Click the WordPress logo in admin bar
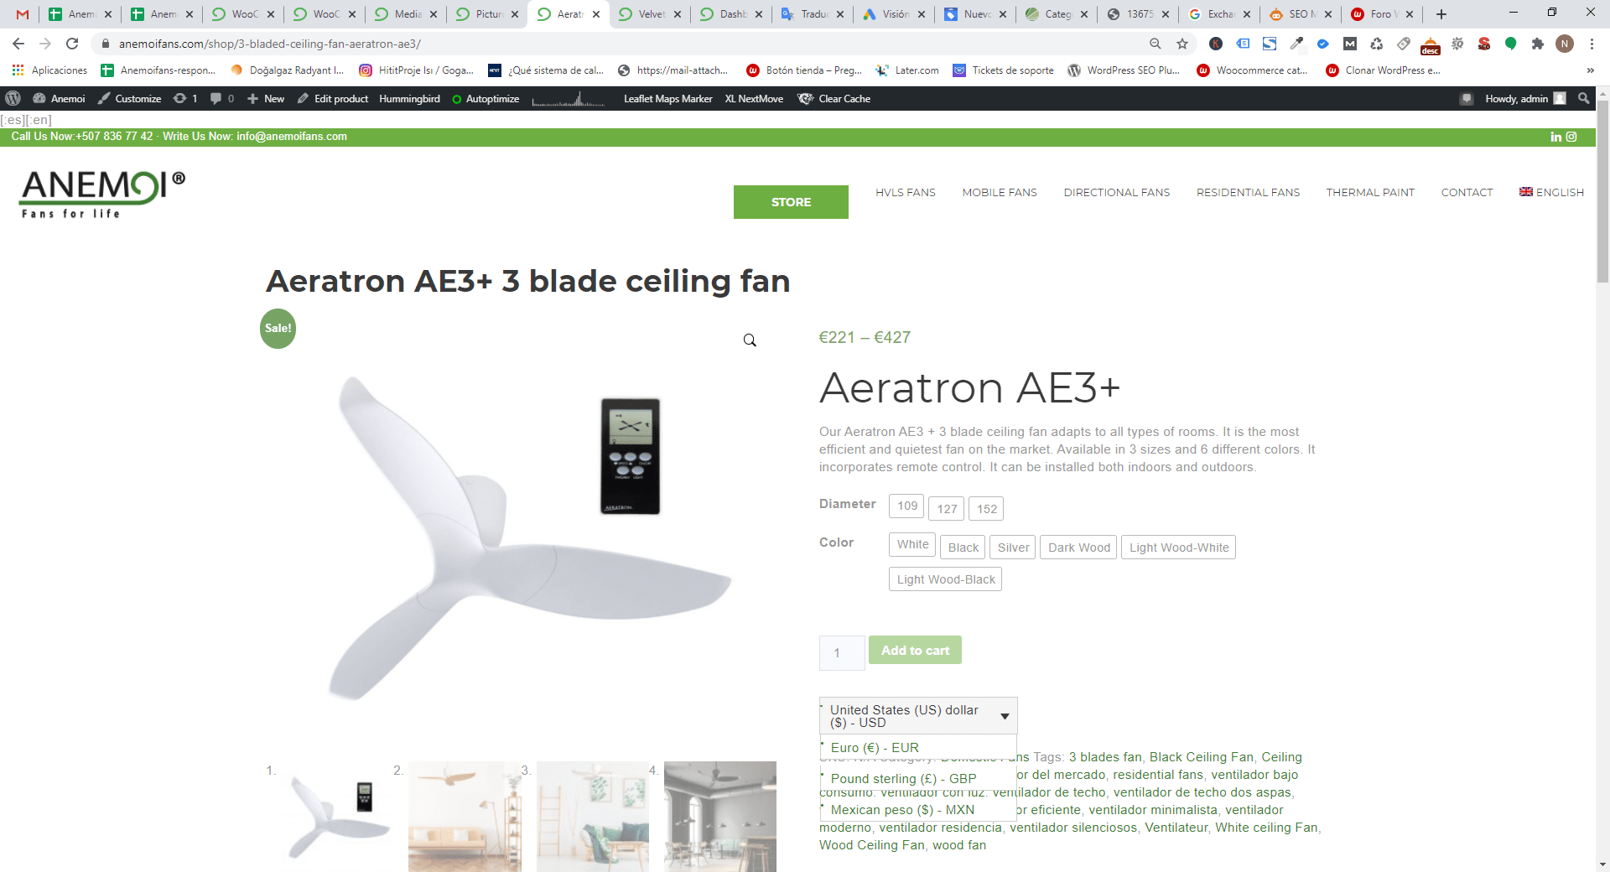Screen dimensions: 1610x872 click(x=13, y=99)
